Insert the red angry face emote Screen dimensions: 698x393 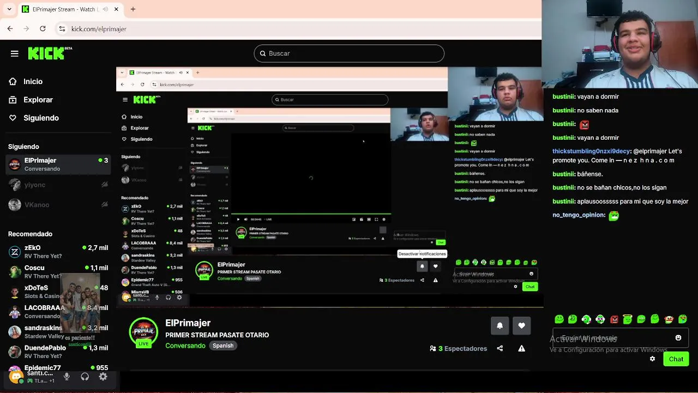(x=614, y=319)
